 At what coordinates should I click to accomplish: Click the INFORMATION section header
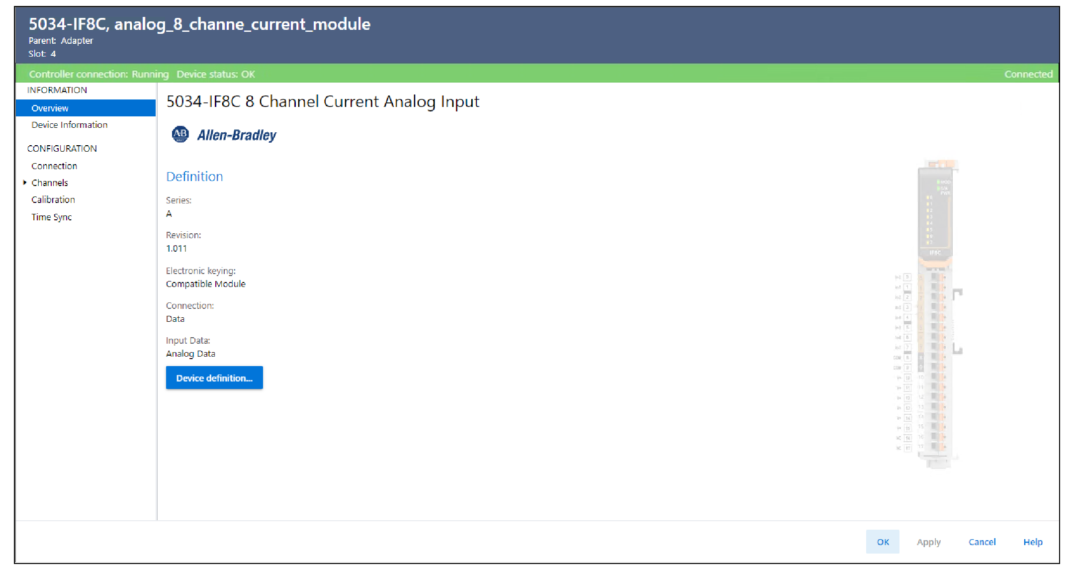pyautogui.click(x=57, y=90)
